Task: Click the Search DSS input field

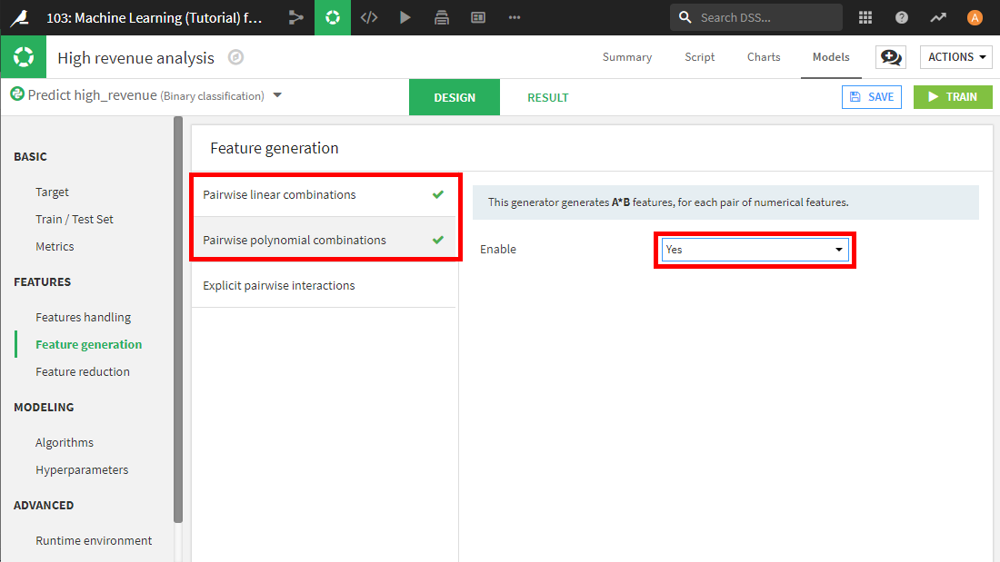Action: 756,17
